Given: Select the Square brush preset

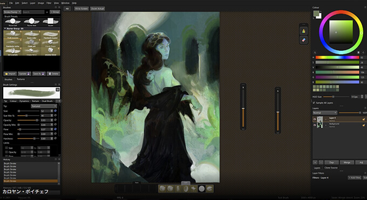Looking at the screenshot, I should pyautogui.click(x=50, y=22).
